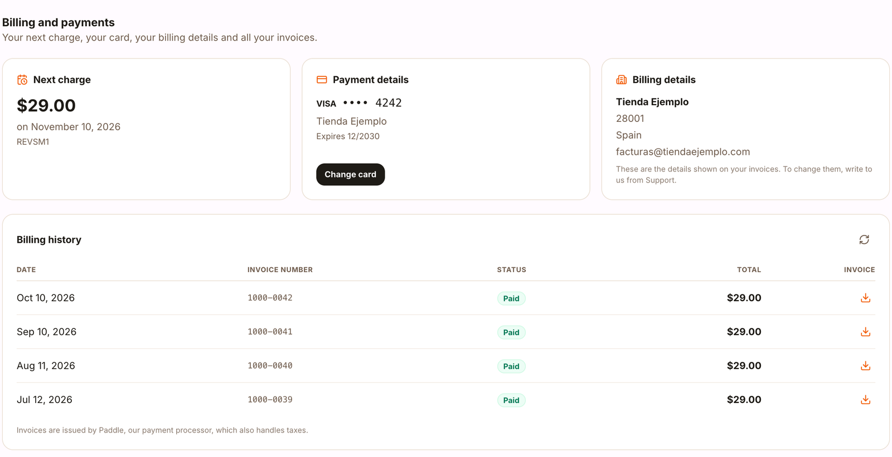The image size is (892, 457).
Task: Select the Sep 10, 2026 date cell
Action: 46,332
